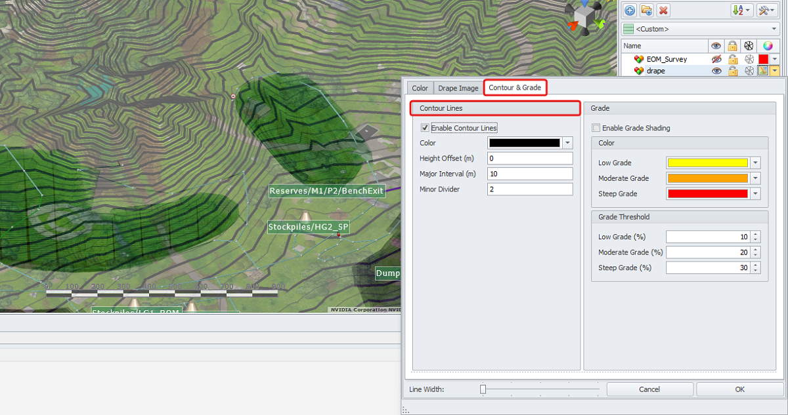The image size is (788, 415).
Task: Click the Name column header
Action: tap(664, 46)
